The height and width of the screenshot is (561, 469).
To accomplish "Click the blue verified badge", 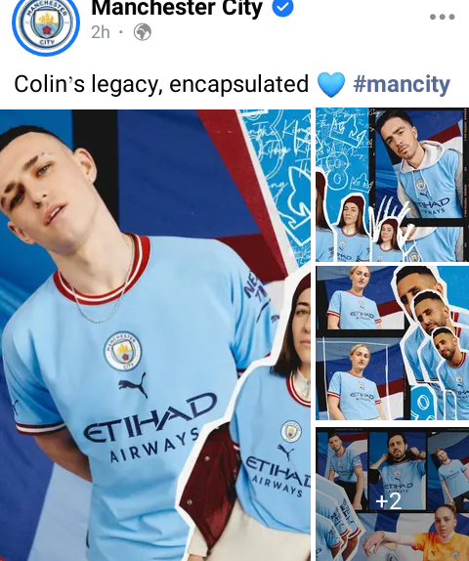I will pyautogui.click(x=283, y=7).
